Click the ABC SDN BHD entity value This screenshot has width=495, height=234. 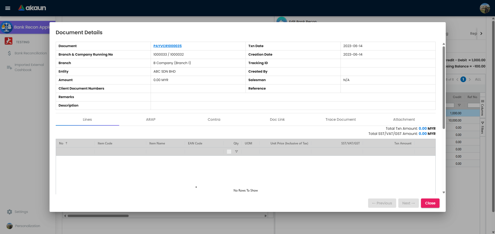(x=164, y=72)
